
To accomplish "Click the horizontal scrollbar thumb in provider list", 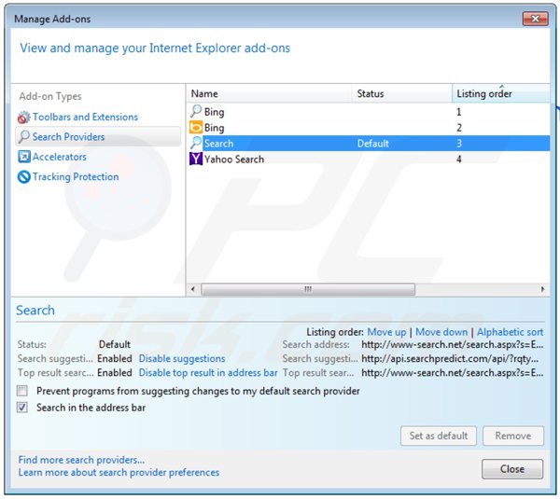I will 308,289.
